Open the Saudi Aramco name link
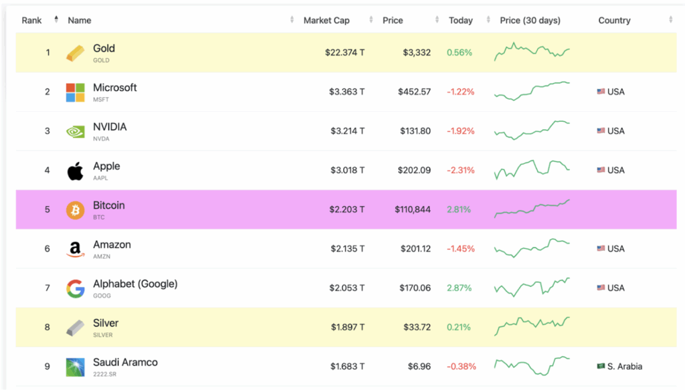Image resolution: width=685 pixels, height=390 pixels. 125,362
